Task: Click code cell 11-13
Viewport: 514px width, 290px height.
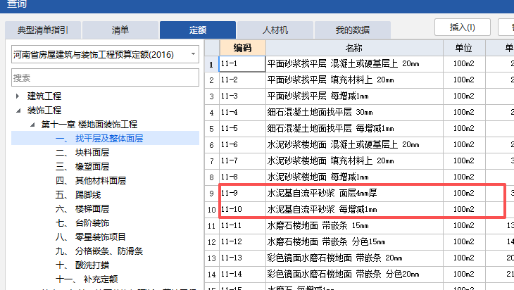Action: [242, 258]
